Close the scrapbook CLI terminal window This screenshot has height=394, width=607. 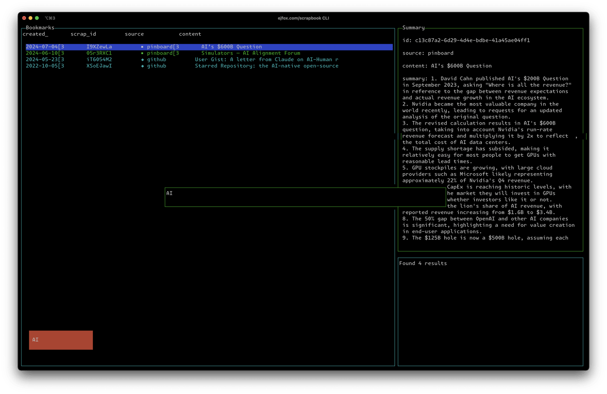(x=24, y=18)
